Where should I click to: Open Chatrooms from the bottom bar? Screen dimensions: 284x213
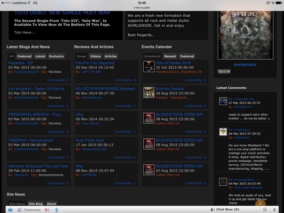29,210
